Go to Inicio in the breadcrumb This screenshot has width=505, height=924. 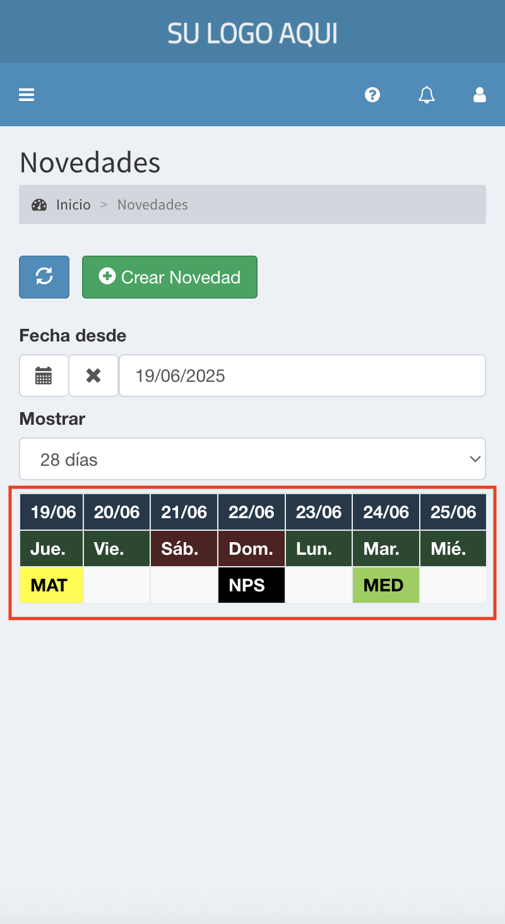[x=73, y=204]
